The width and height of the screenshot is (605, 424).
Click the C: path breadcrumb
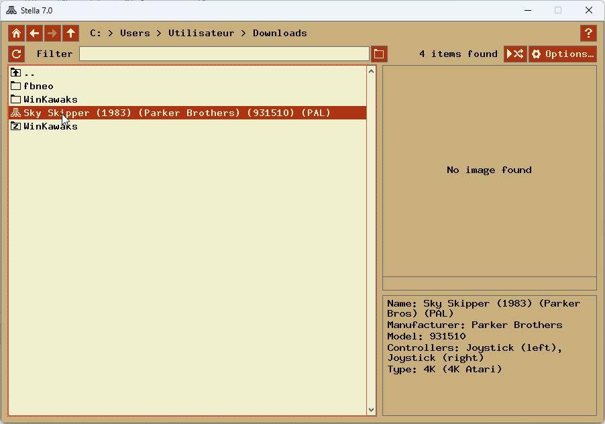(95, 33)
